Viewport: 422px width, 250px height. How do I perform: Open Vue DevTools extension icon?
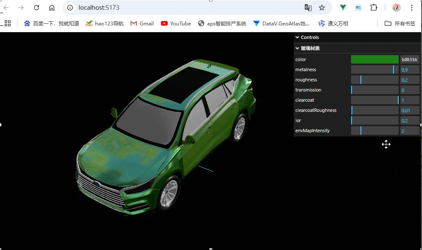click(343, 7)
